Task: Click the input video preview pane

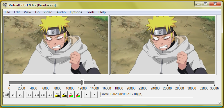Action: tap(56, 45)
